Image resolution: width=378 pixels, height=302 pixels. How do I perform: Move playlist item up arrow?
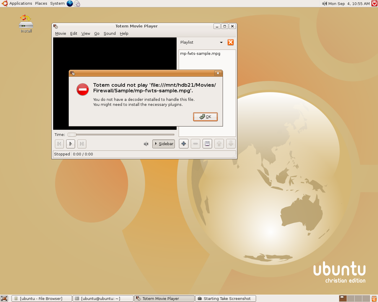click(x=219, y=144)
